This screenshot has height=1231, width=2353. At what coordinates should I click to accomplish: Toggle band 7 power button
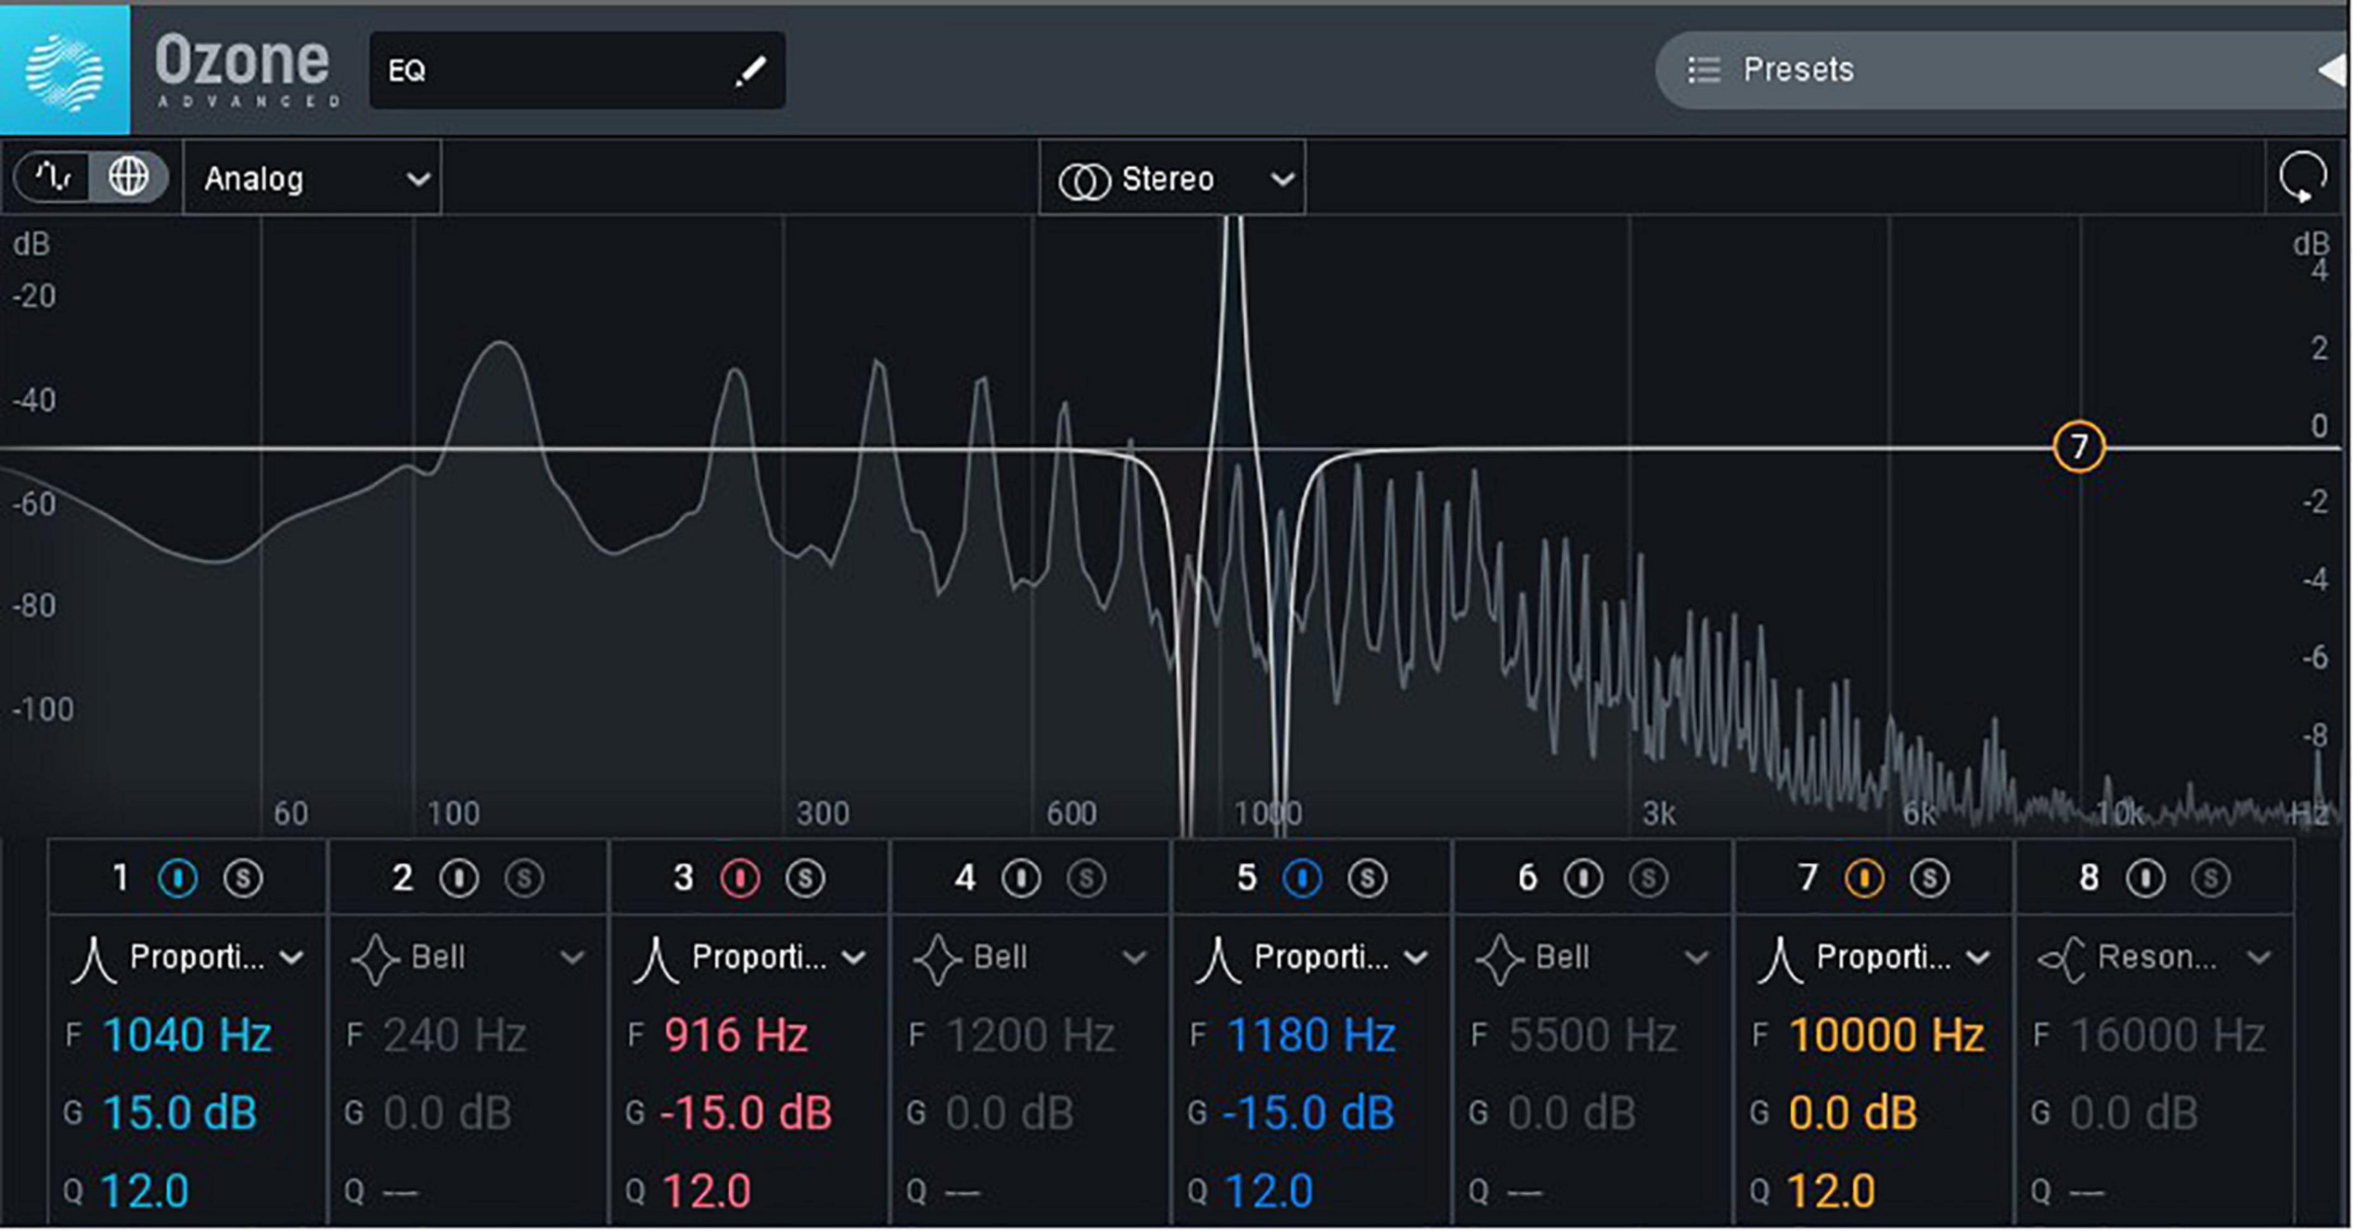(x=1864, y=878)
